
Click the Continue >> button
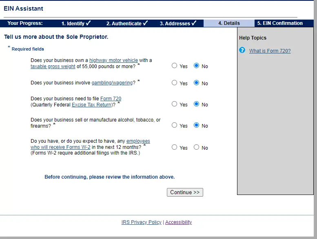185,192
